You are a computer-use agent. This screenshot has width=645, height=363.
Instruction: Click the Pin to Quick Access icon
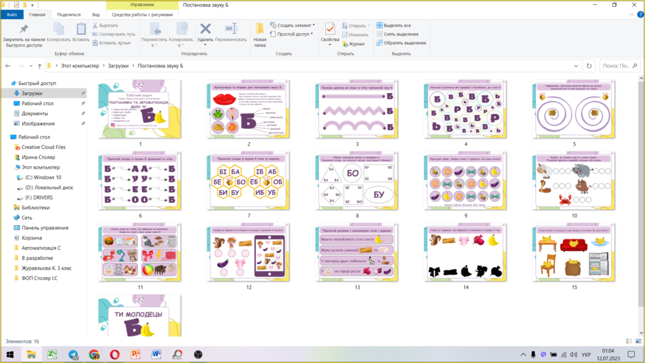click(x=24, y=29)
